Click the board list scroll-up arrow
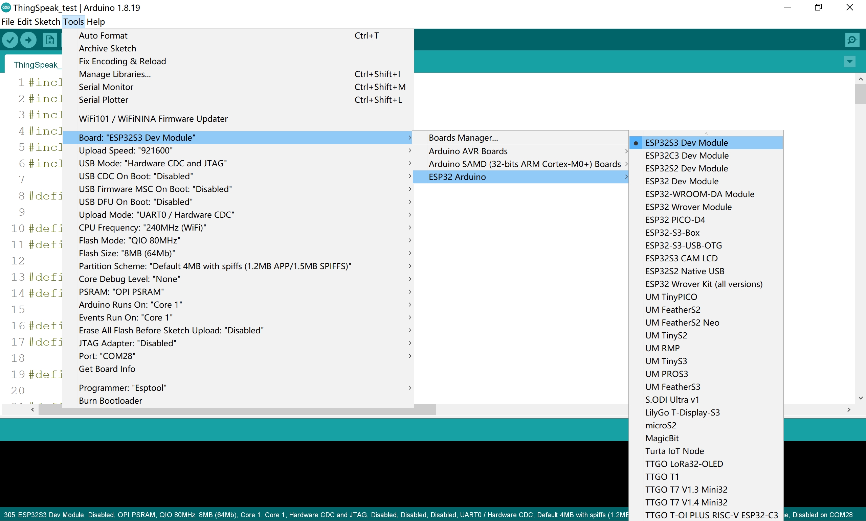866x521 pixels. (x=706, y=134)
